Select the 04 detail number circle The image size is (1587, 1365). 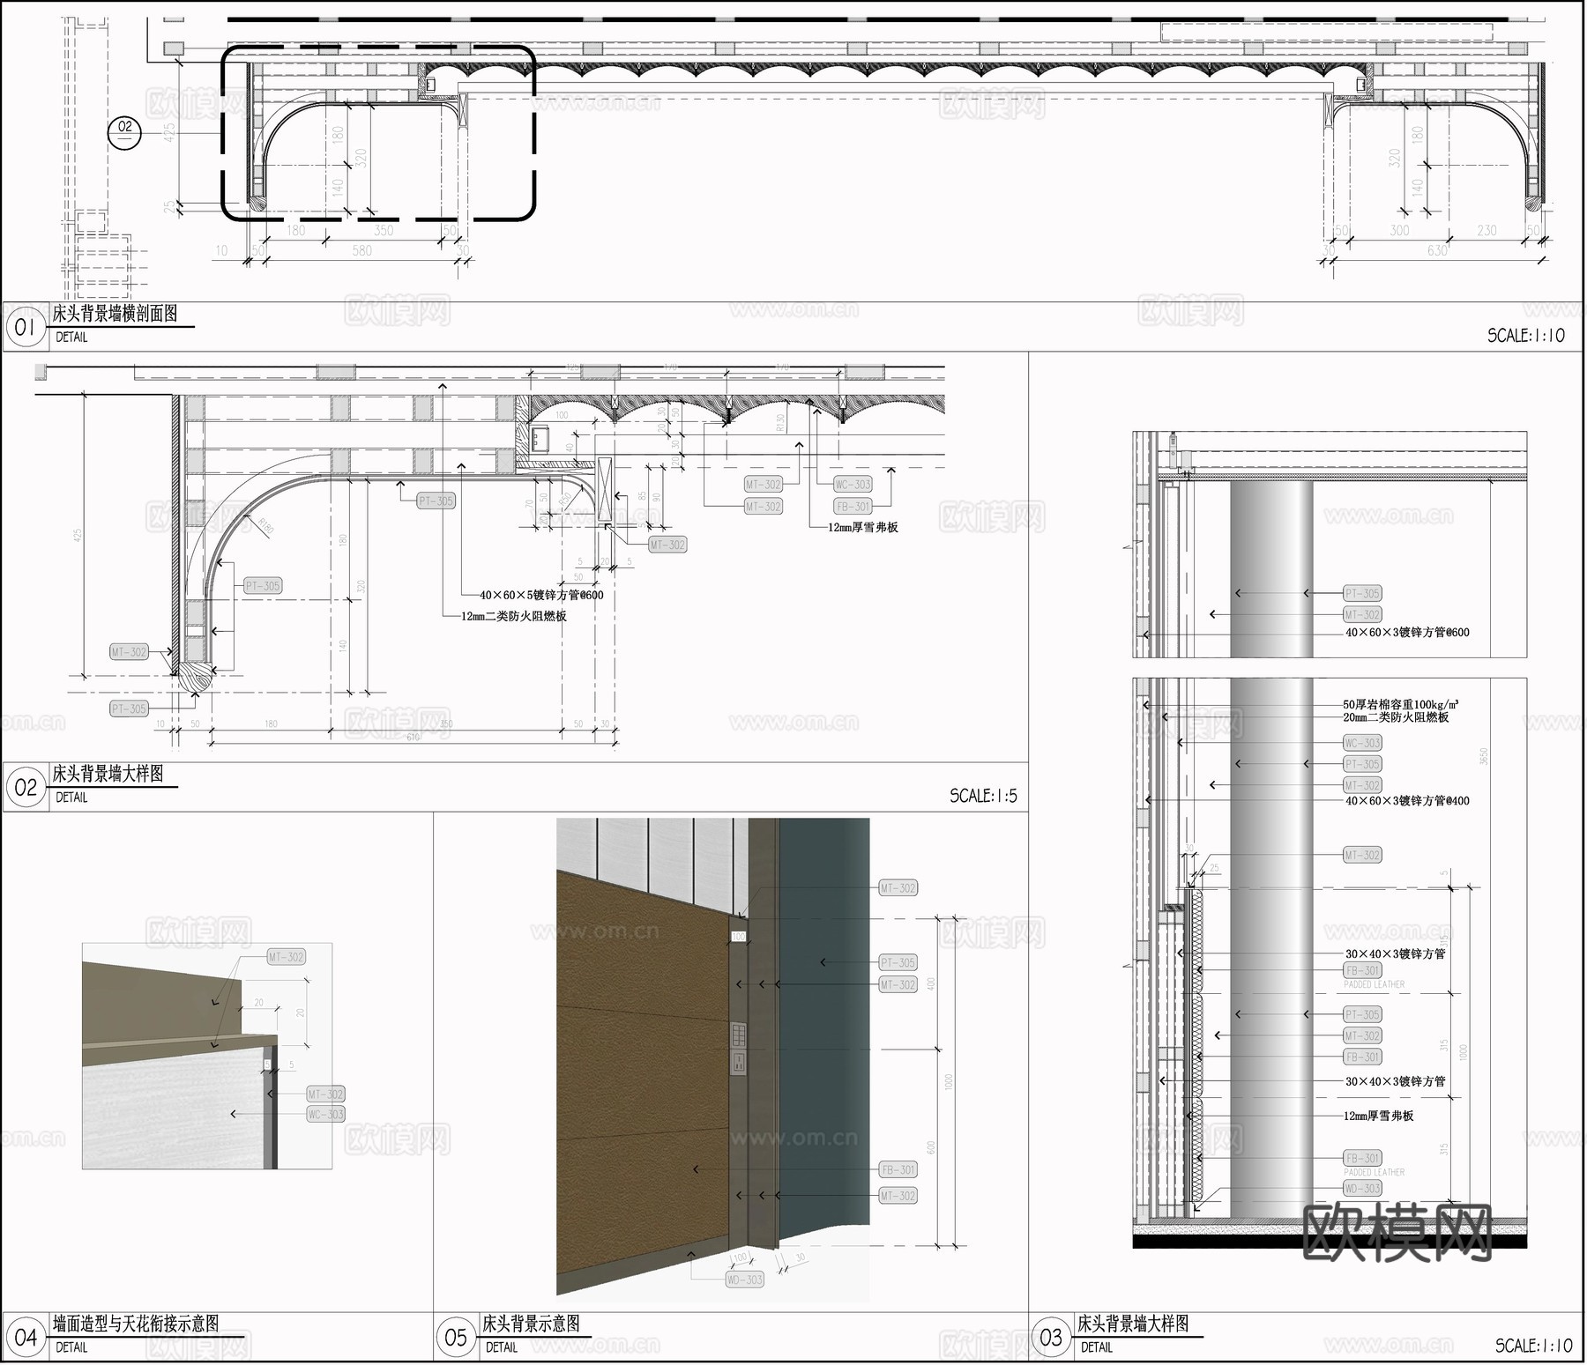tap(25, 1337)
